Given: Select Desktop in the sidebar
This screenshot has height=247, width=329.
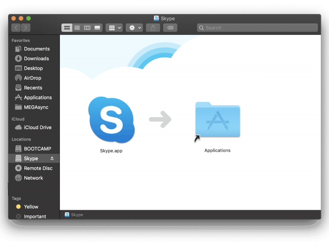Looking at the screenshot, I should tap(34, 68).
